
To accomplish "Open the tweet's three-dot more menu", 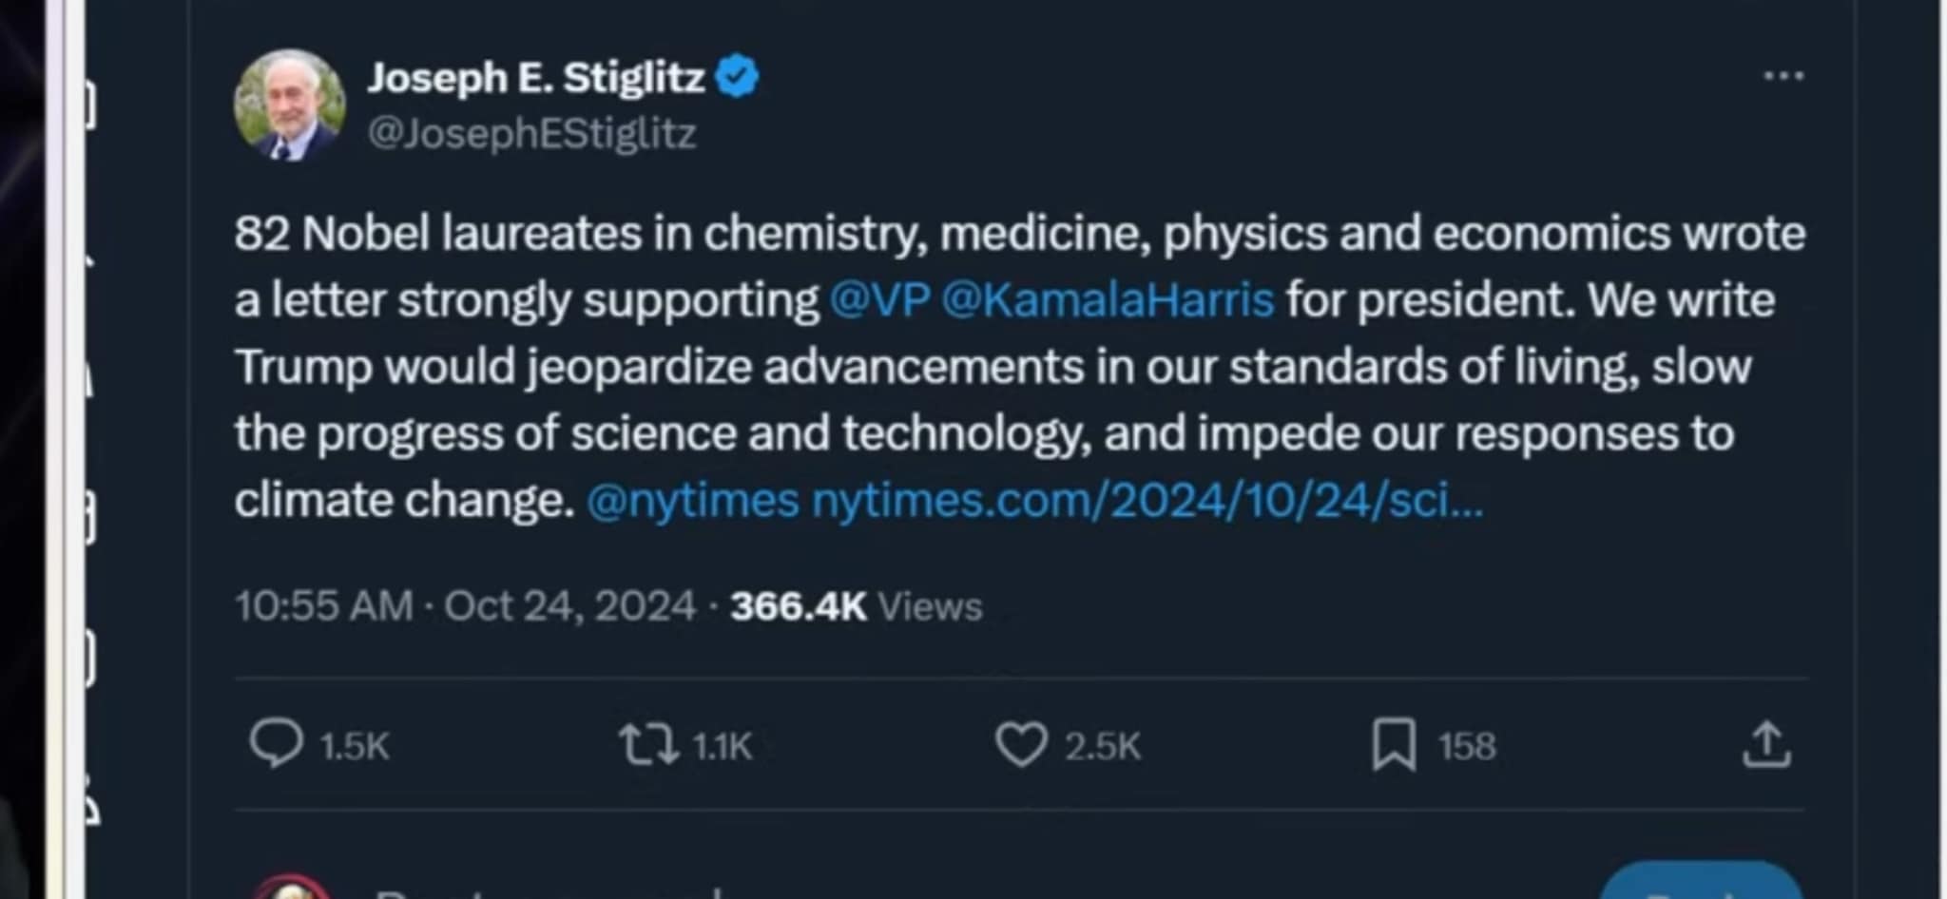I will 1783,76.
